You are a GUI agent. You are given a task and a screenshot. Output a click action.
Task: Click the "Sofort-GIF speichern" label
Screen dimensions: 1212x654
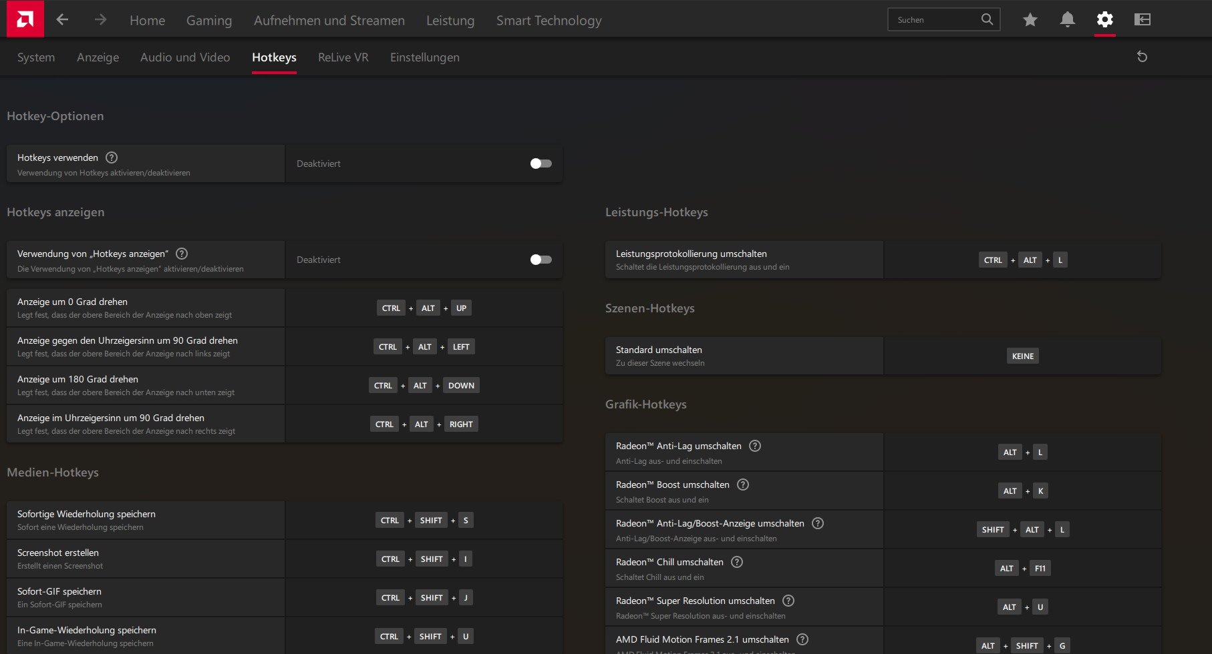[59, 591]
